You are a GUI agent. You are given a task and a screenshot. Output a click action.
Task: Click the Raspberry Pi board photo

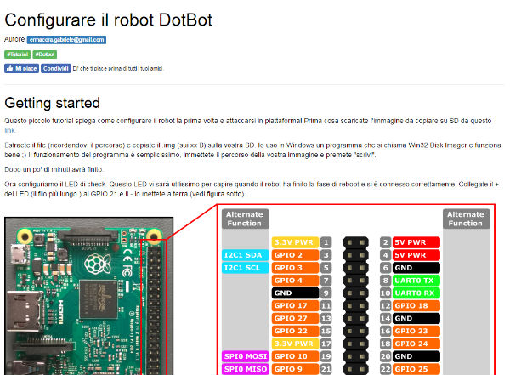click(88, 296)
